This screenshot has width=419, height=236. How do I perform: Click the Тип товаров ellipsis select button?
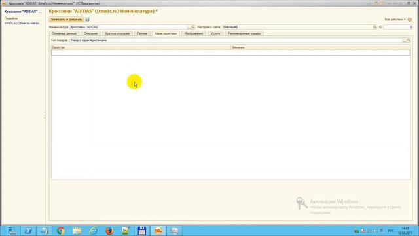(x=405, y=41)
